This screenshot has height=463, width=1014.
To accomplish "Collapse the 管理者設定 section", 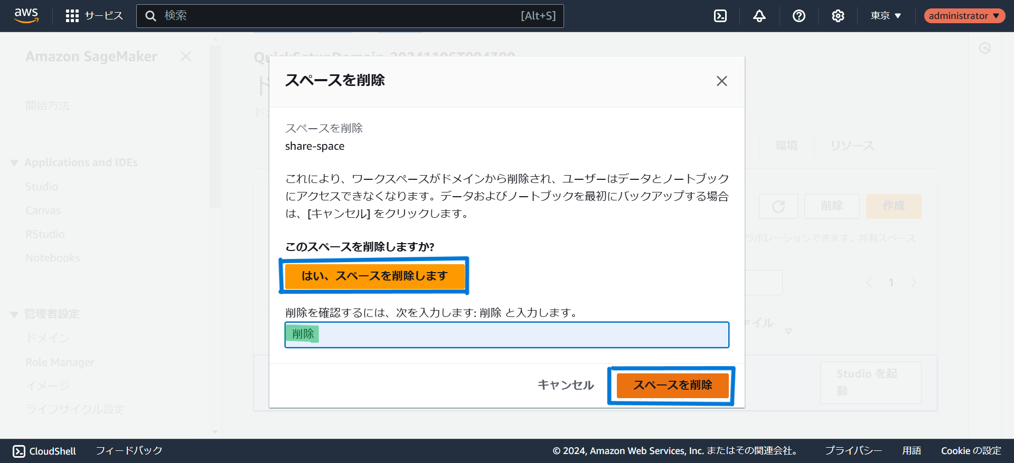I will (14, 314).
